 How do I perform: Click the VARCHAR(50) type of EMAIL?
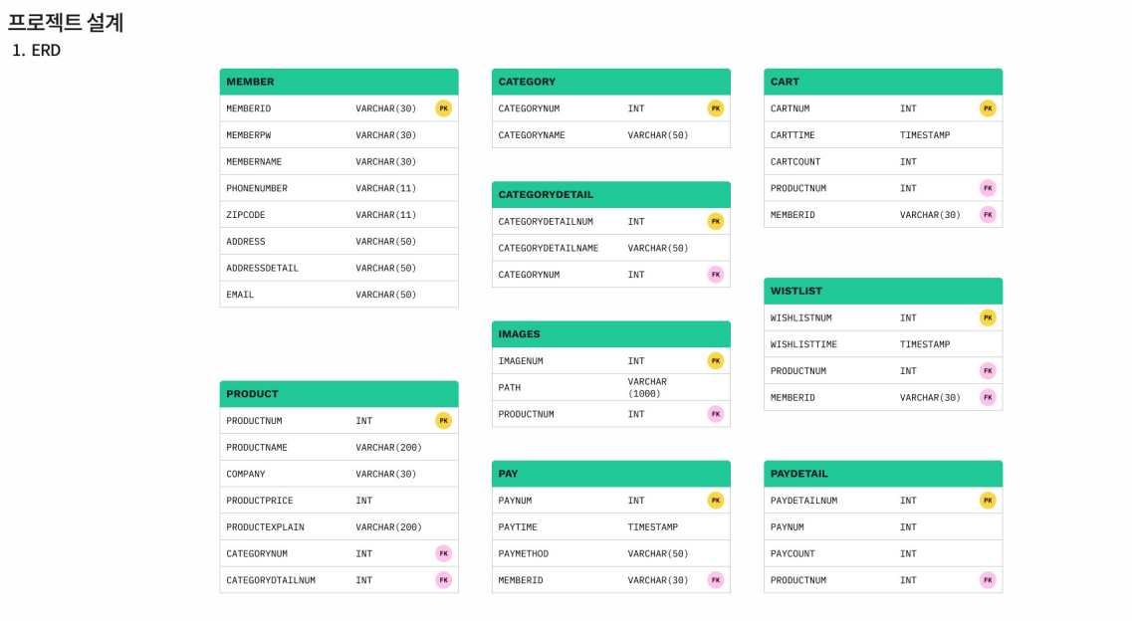point(385,295)
